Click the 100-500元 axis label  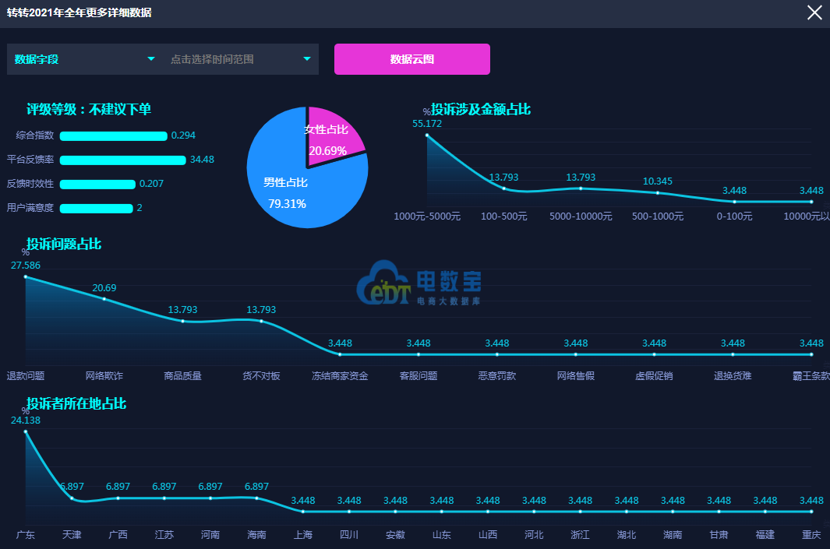pyautogui.click(x=503, y=216)
